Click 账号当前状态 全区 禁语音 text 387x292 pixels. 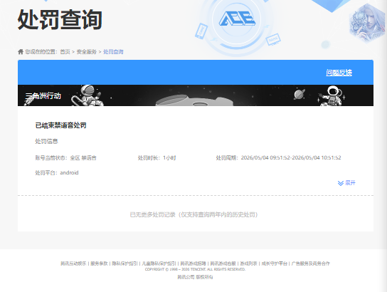pos(65,157)
